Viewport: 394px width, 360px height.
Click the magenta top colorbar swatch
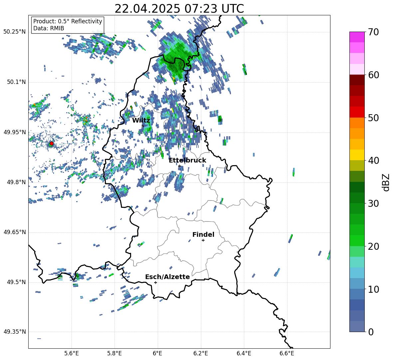pyautogui.click(x=357, y=37)
